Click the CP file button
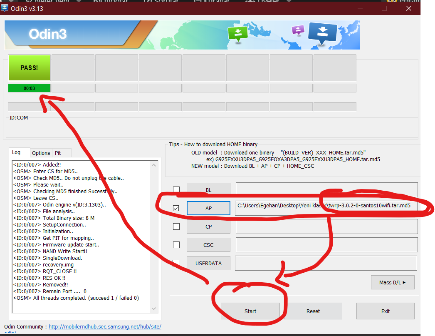Viewport: 435px width, 336px height. (208, 226)
